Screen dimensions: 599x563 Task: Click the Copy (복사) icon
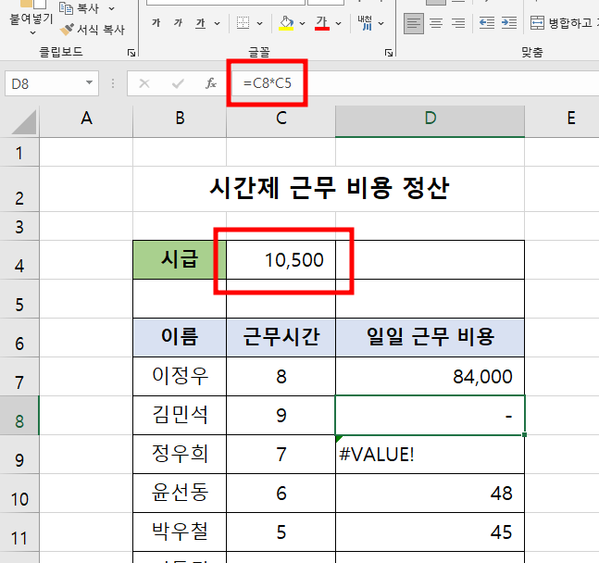click(67, 7)
